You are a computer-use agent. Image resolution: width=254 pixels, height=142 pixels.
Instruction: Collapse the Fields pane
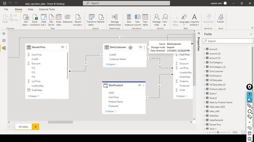[x=251, y=34]
